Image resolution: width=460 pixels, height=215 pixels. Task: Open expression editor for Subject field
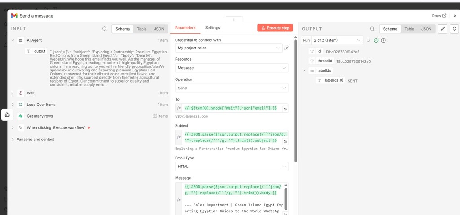[285, 142]
